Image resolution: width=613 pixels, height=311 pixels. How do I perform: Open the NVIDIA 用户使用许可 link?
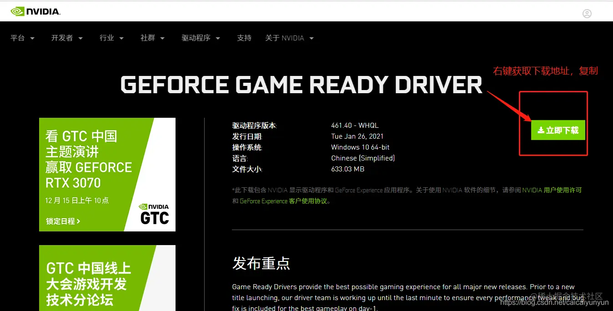[x=552, y=190]
